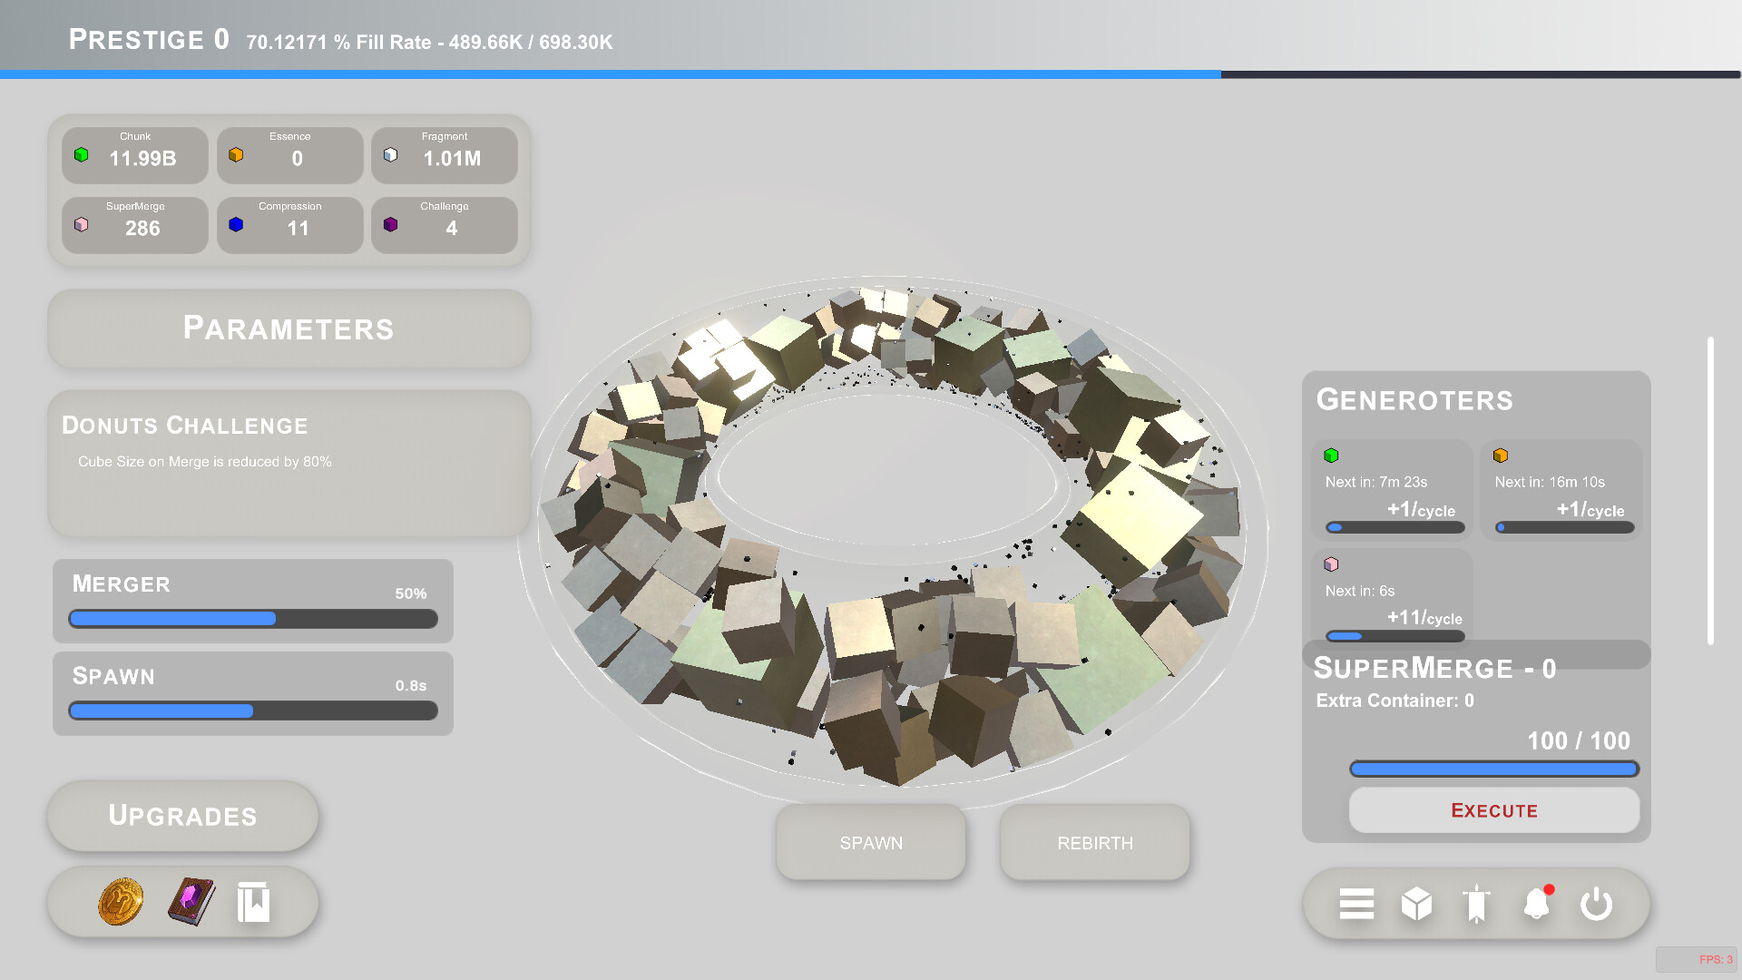
Task: Click the Challenge resource counter
Action: click(x=445, y=224)
